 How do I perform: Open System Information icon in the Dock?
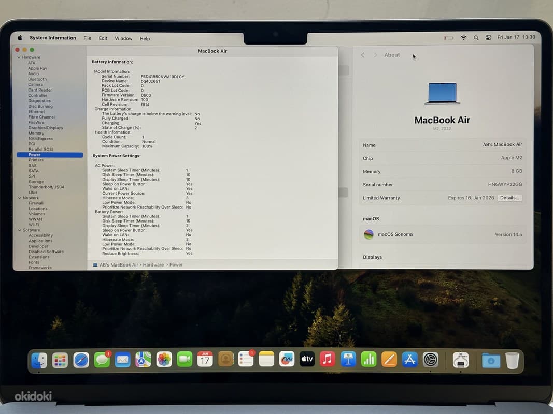(x=461, y=360)
